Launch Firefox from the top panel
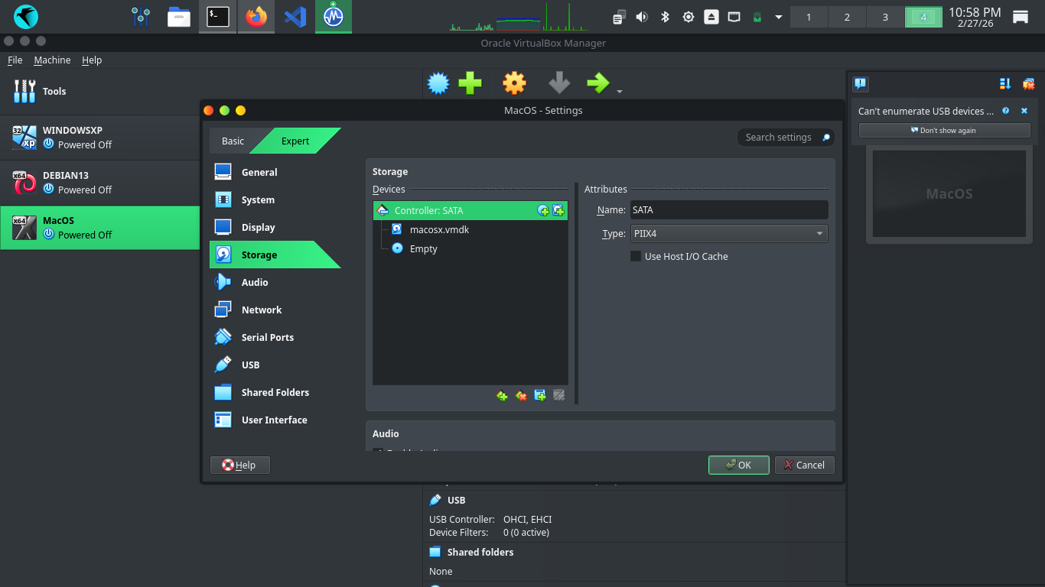This screenshot has width=1045, height=587. click(x=256, y=16)
